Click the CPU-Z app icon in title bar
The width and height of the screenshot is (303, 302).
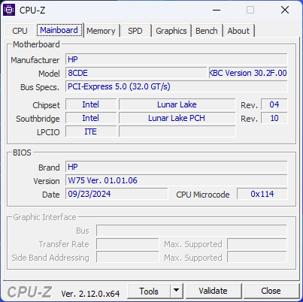click(x=9, y=10)
